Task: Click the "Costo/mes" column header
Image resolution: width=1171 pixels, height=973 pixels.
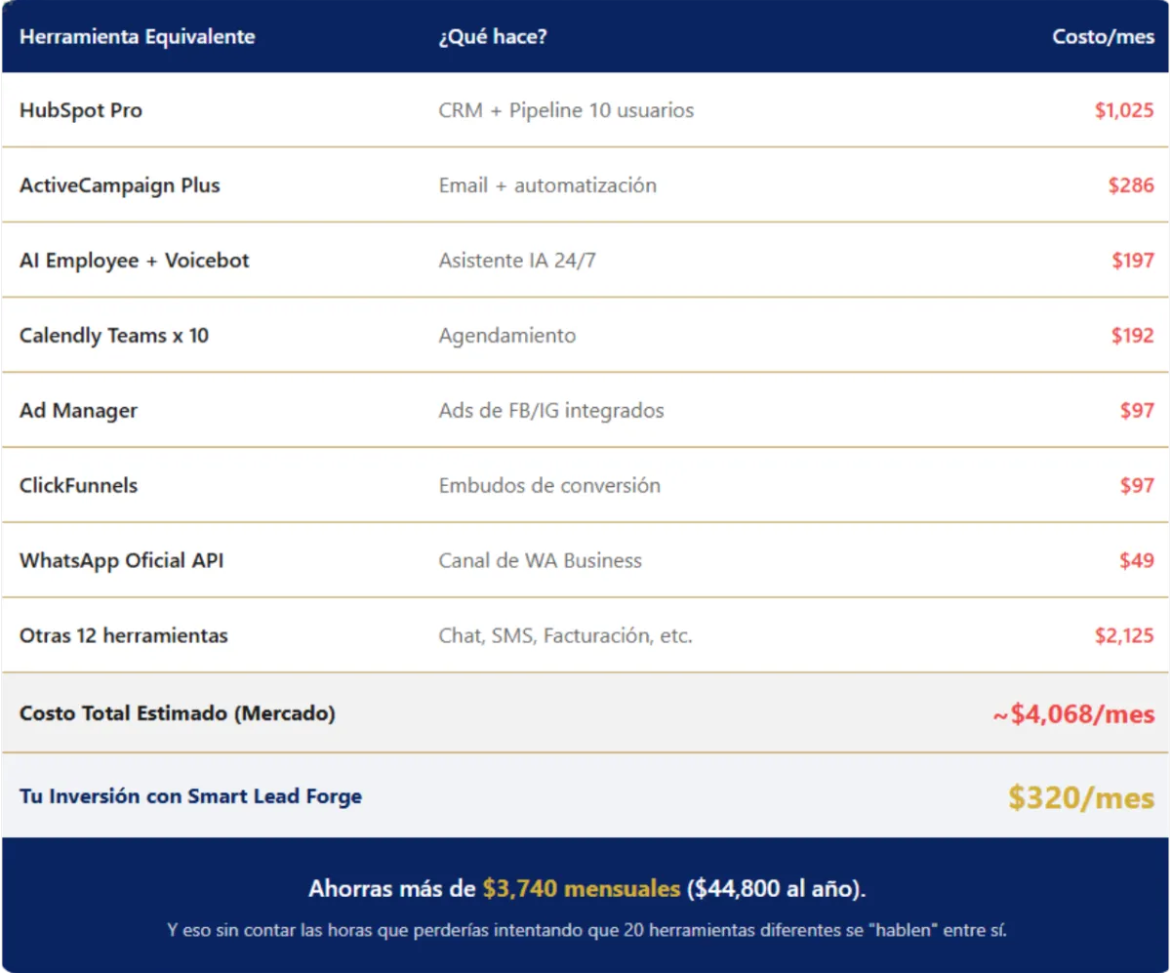Action: (1103, 37)
